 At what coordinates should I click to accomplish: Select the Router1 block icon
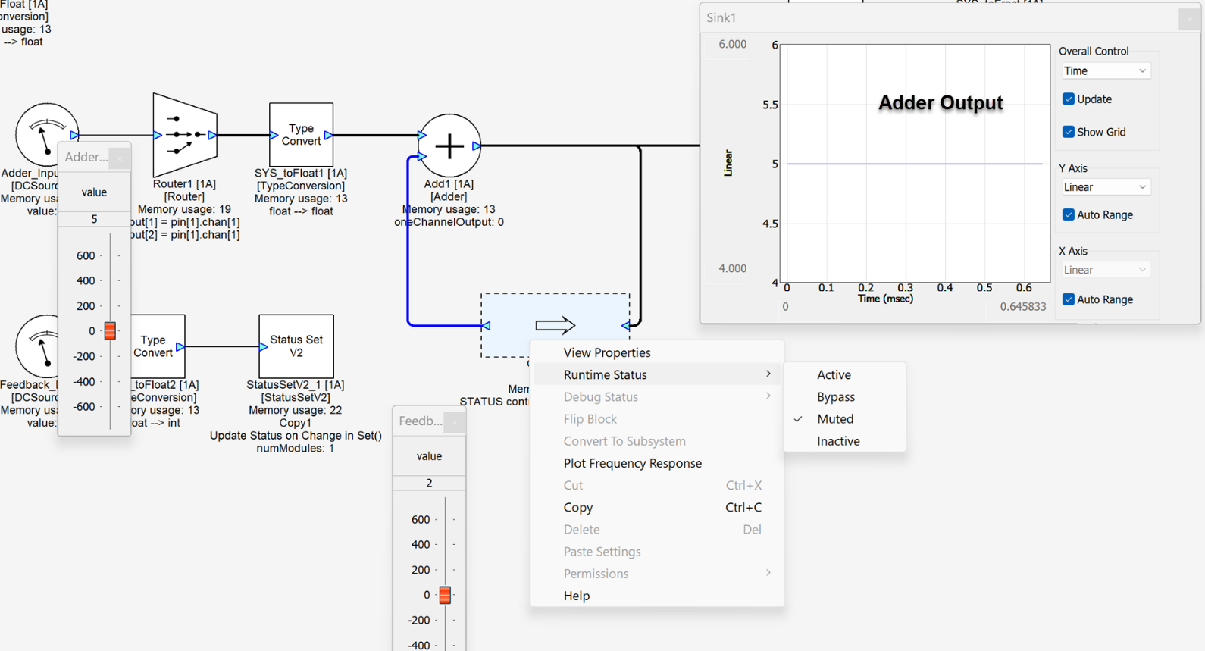pyautogui.click(x=185, y=135)
